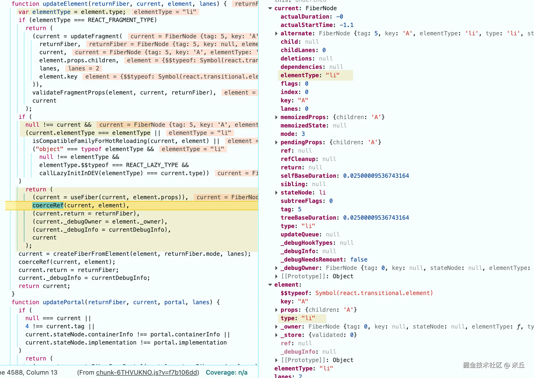534x378 pixels.
Task: Select the dependencies: null property
Action: (312, 67)
